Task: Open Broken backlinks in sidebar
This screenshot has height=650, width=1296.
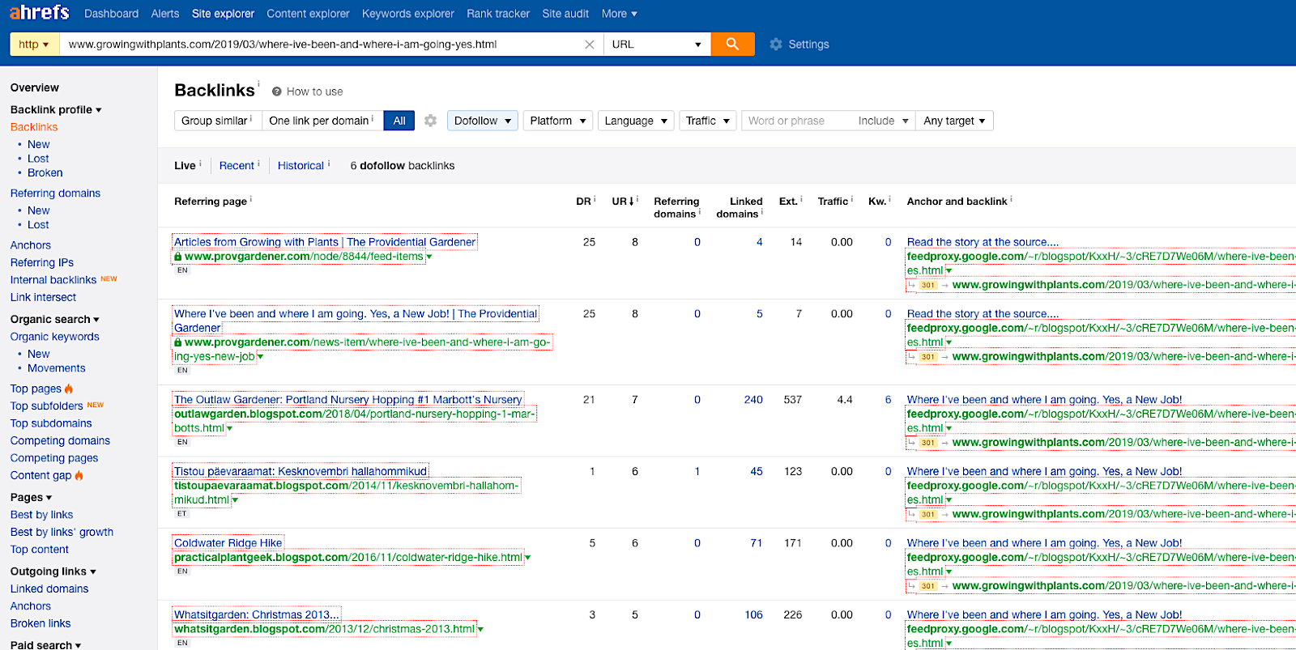Action: coord(45,172)
